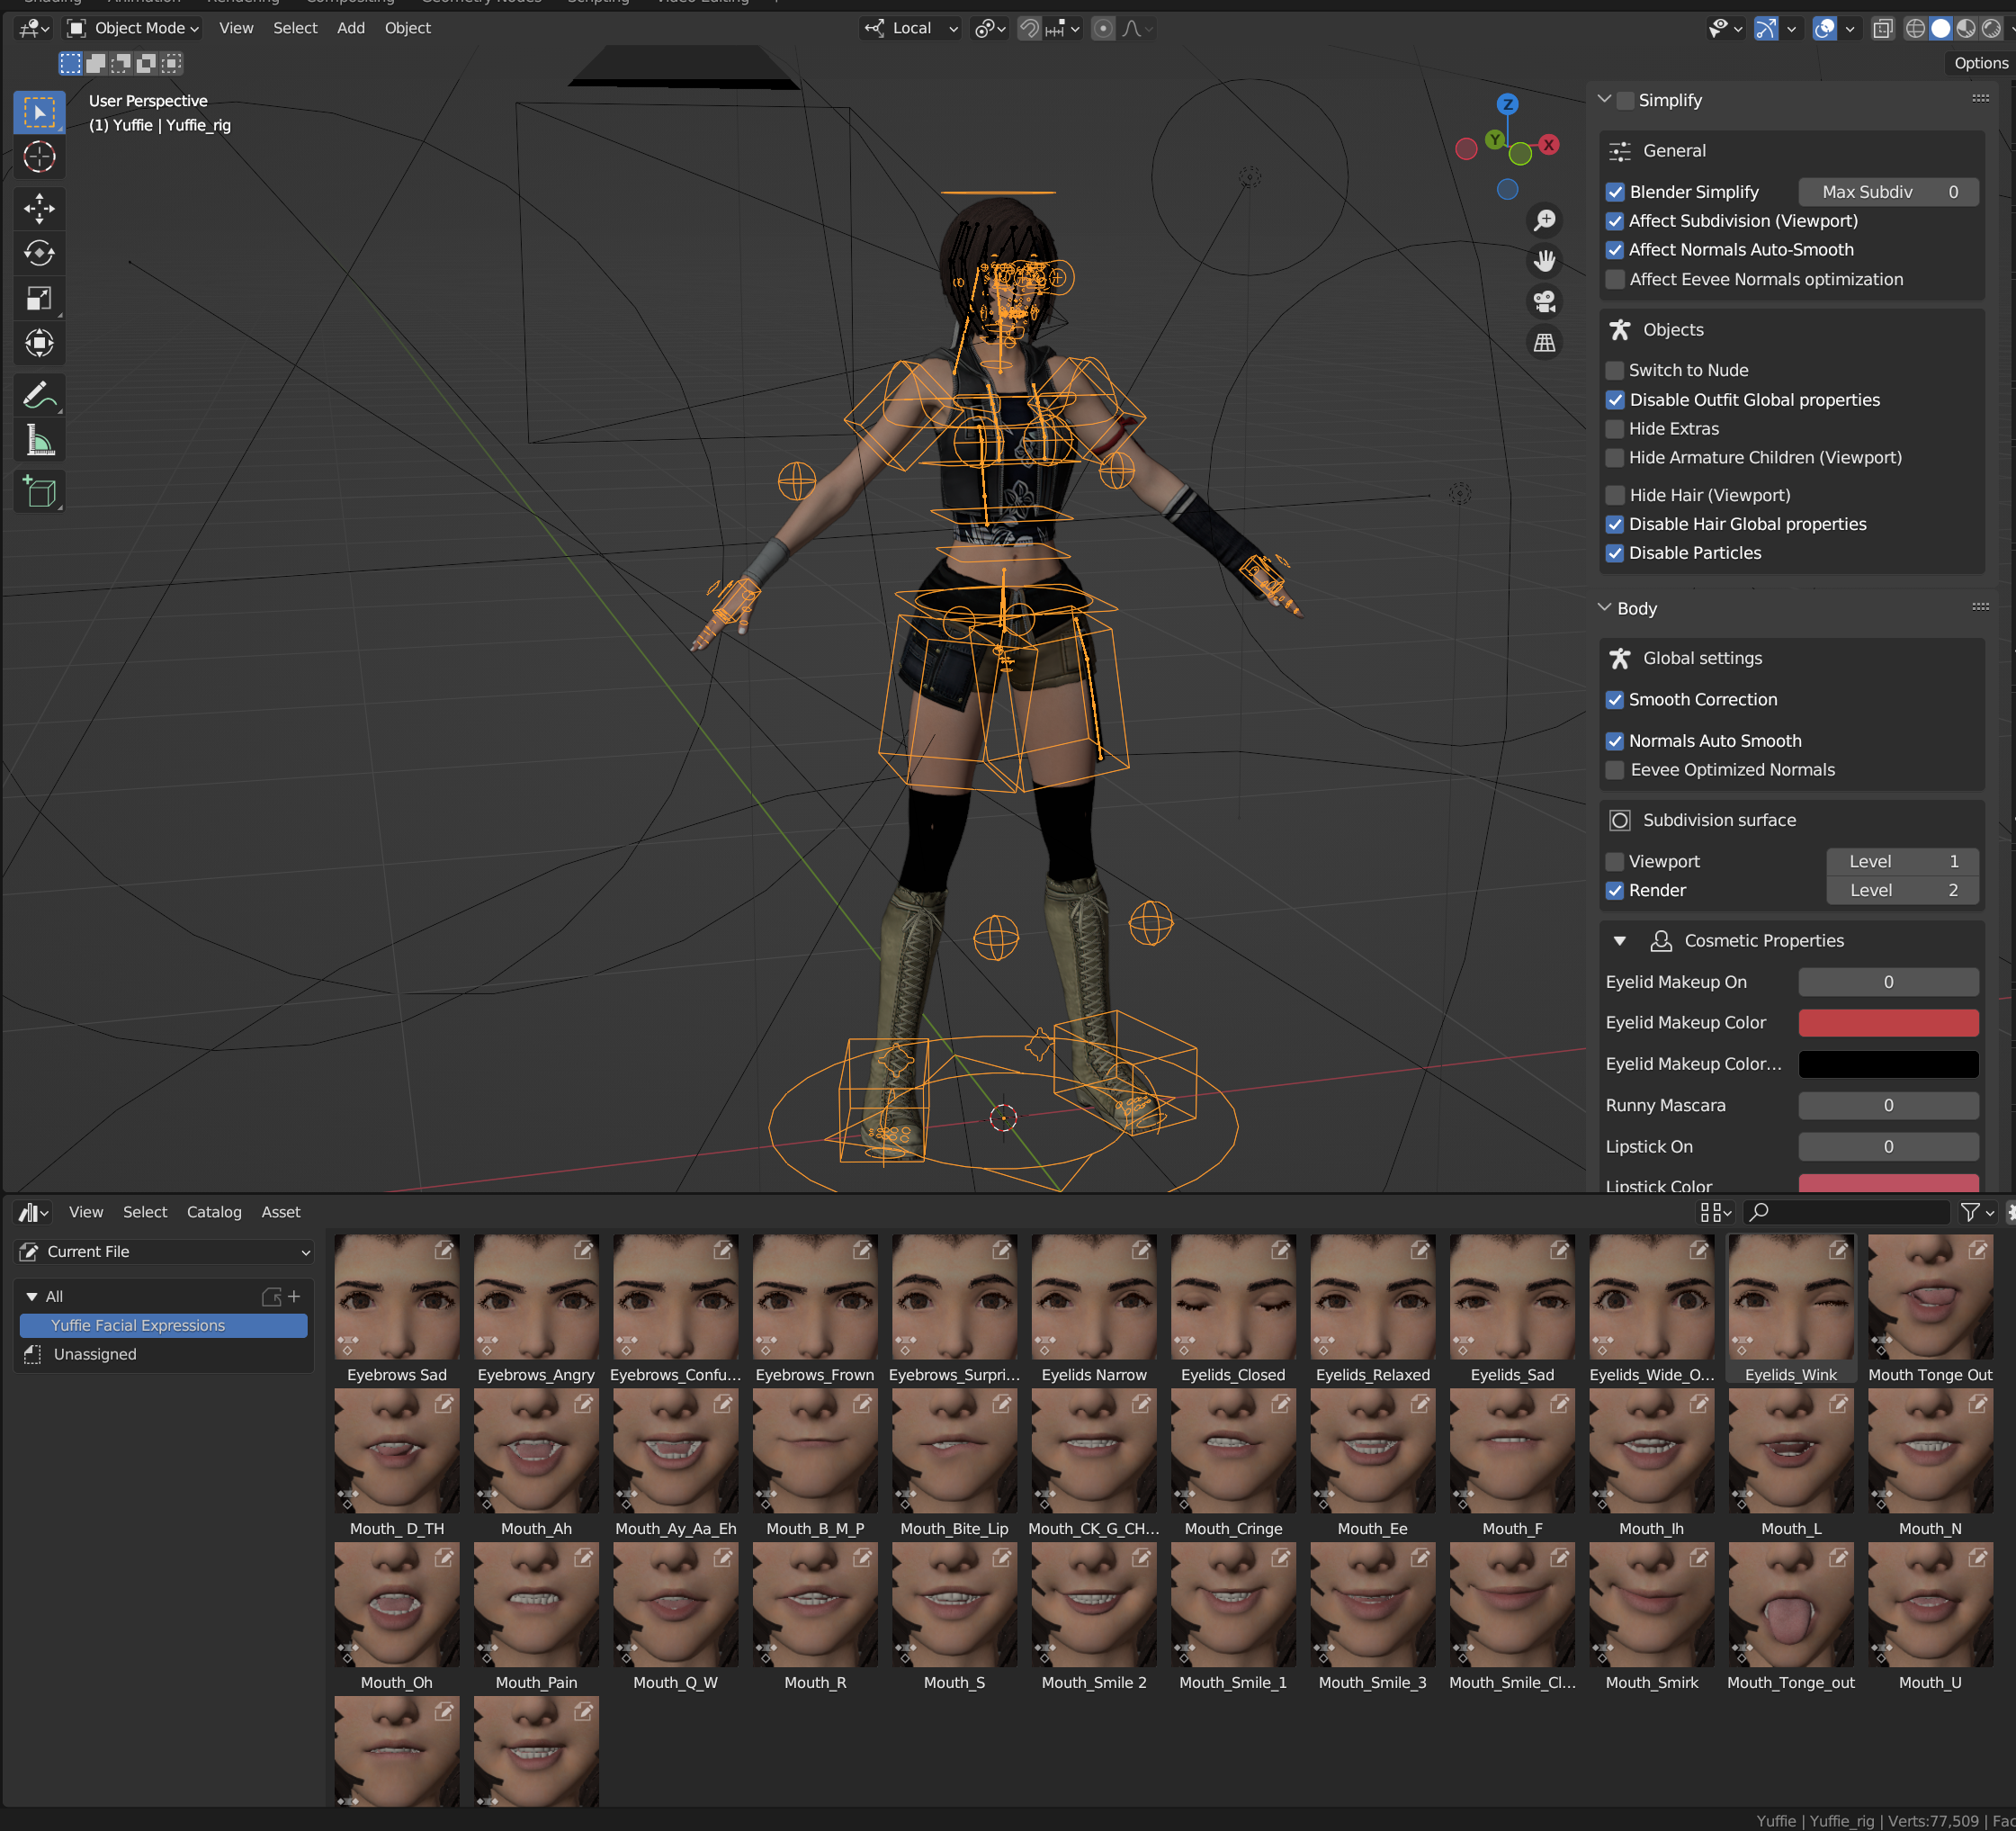Activate the Annotate pencil tool
Viewport: 2016px width, 1831px height.
[x=39, y=395]
